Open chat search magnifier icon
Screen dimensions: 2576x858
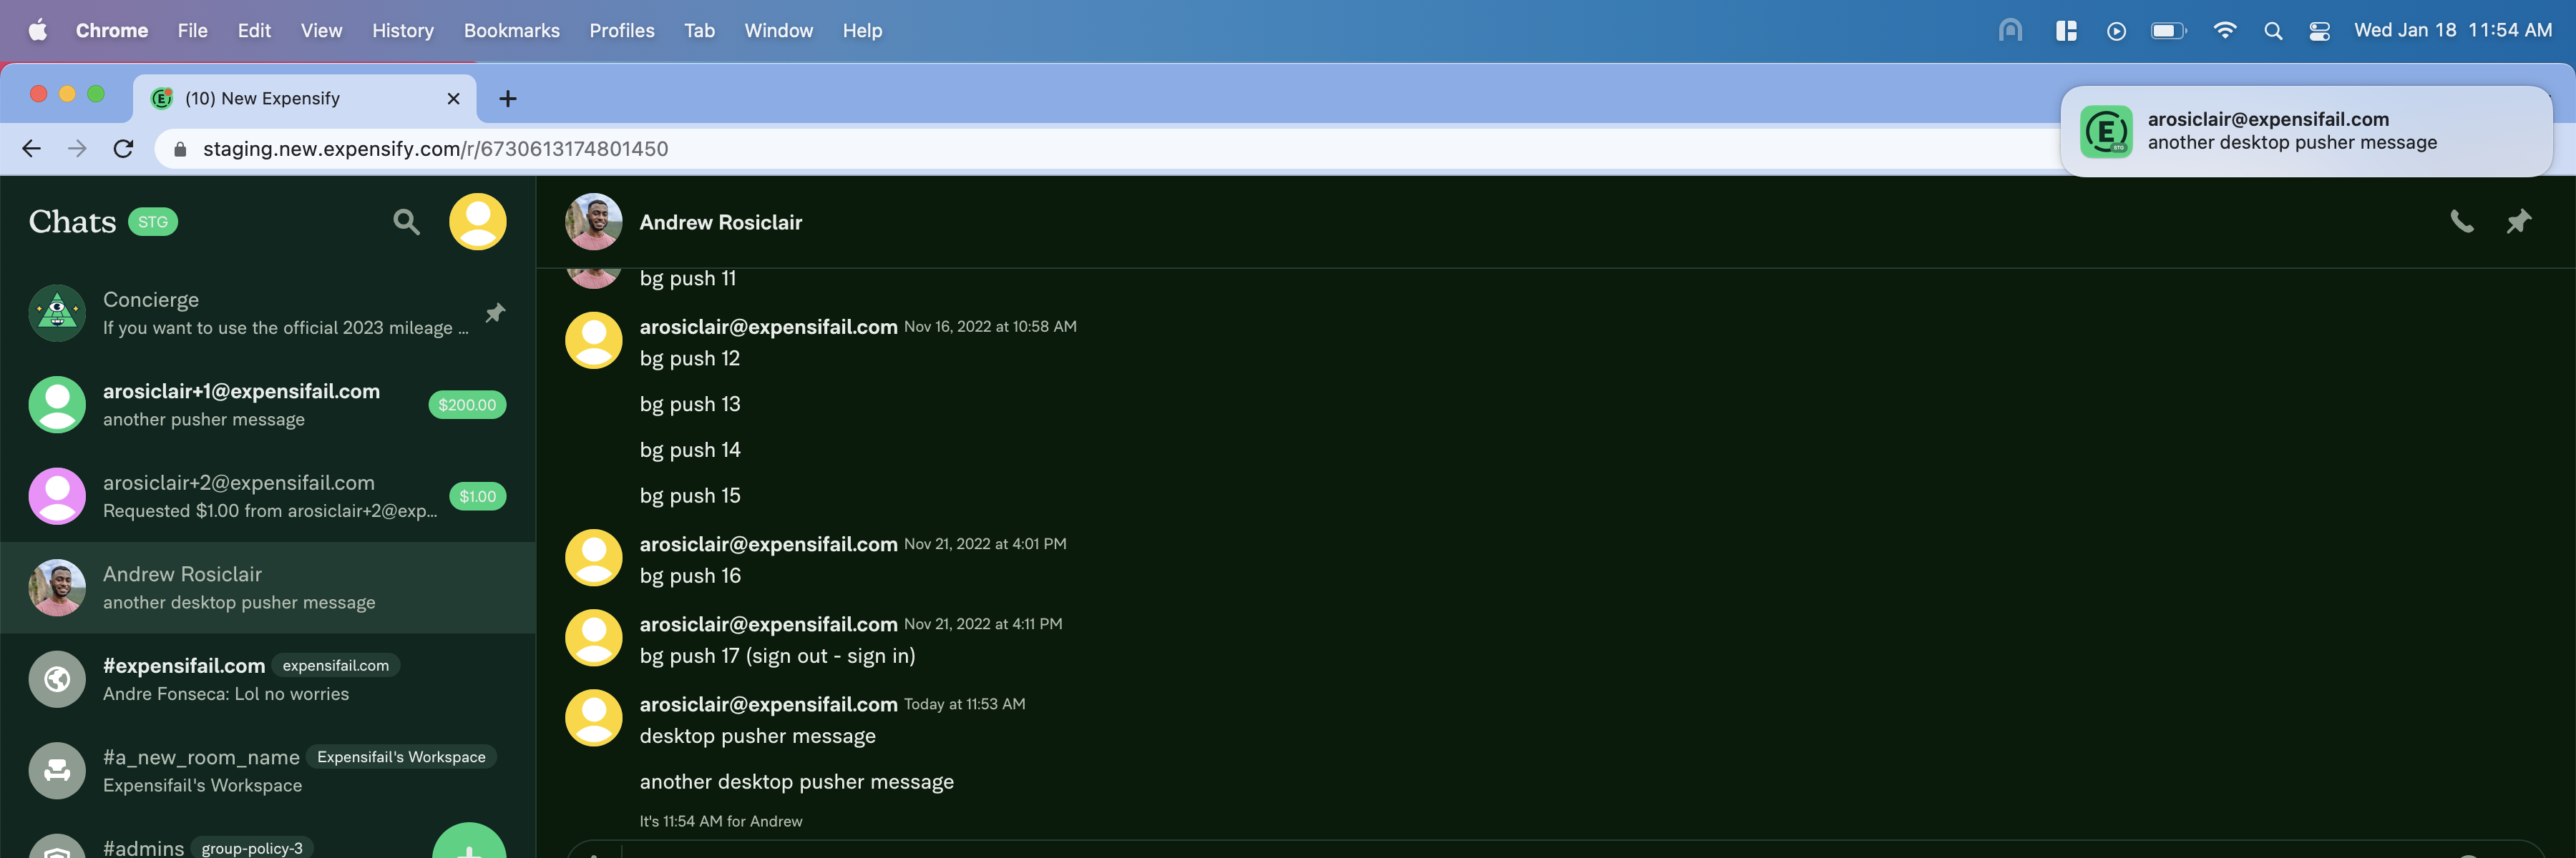406,222
